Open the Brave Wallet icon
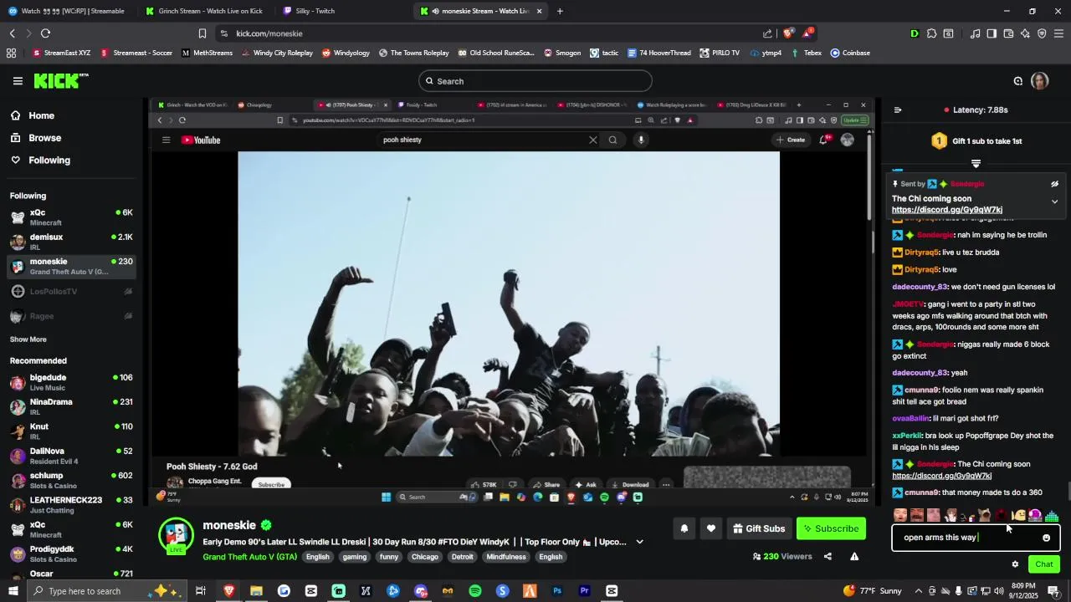This screenshot has height=602, width=1071. 1008,33
